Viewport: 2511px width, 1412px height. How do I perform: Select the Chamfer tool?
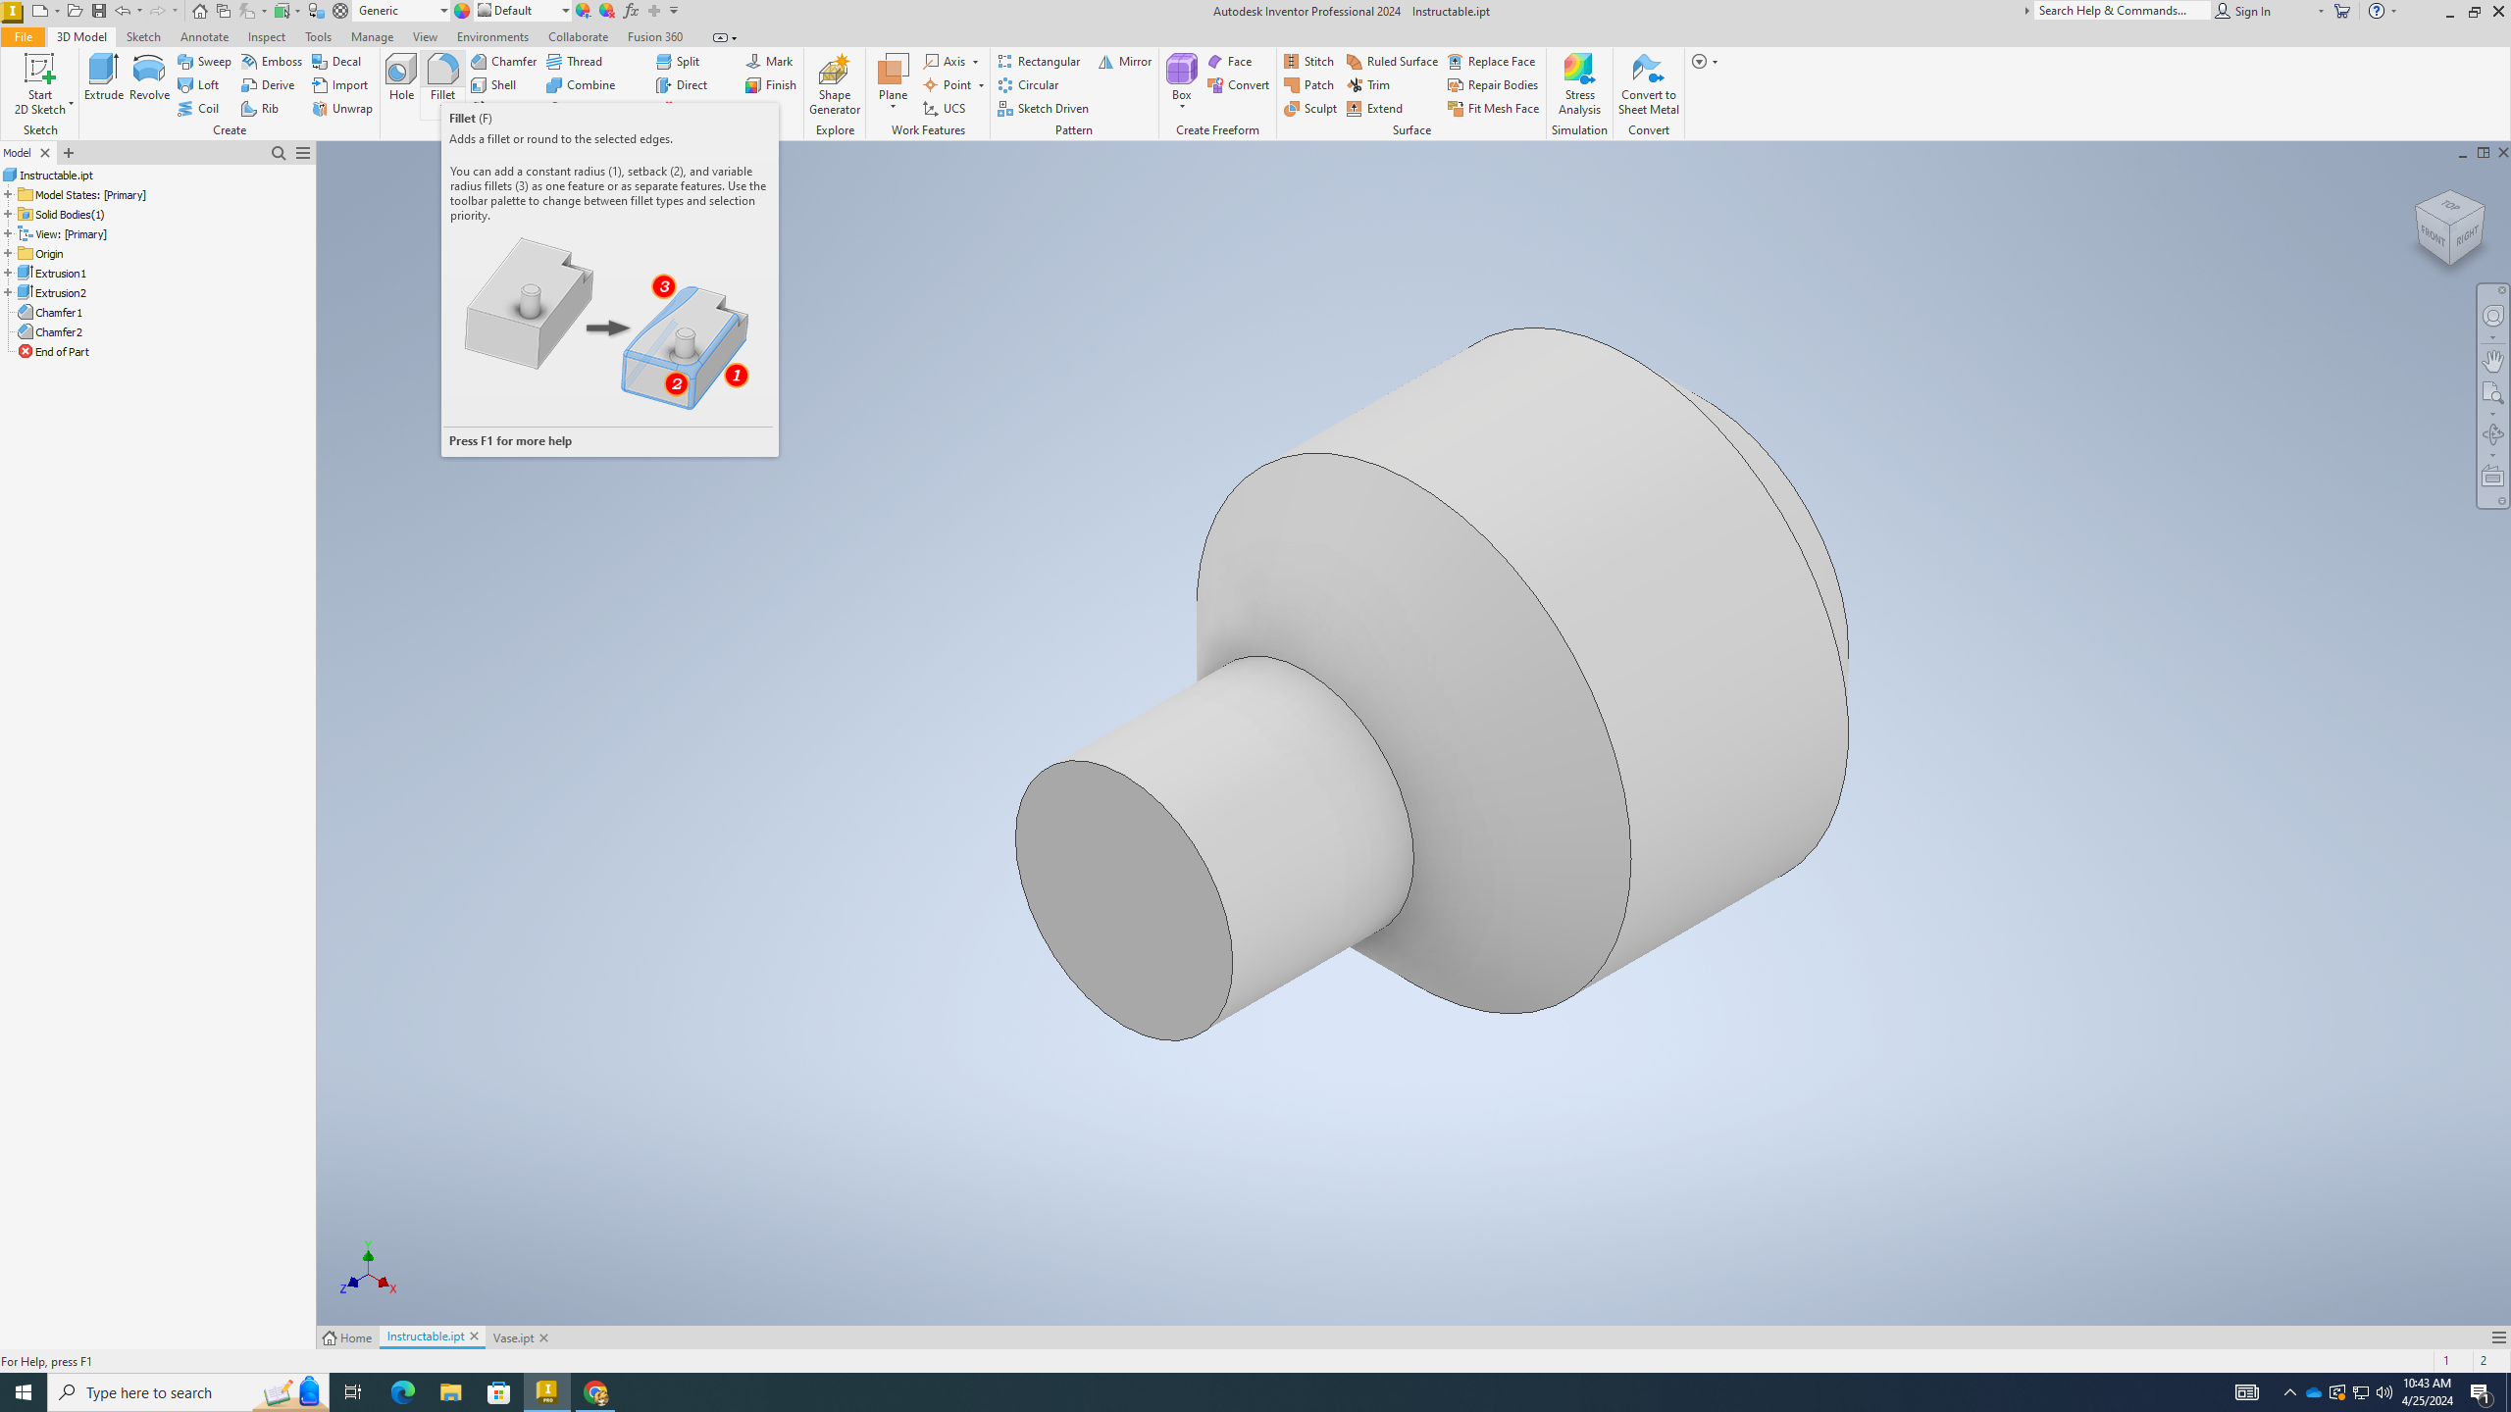pyautogui.click(x=503, y=62)
